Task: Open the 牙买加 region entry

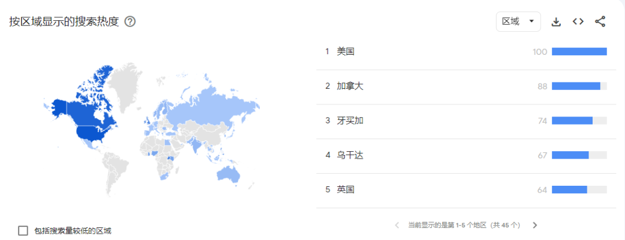Action: point(350,121)
